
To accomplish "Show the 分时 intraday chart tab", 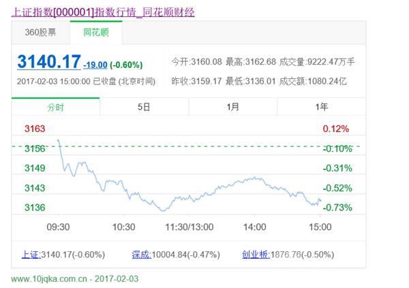I will tap(55, 107).
